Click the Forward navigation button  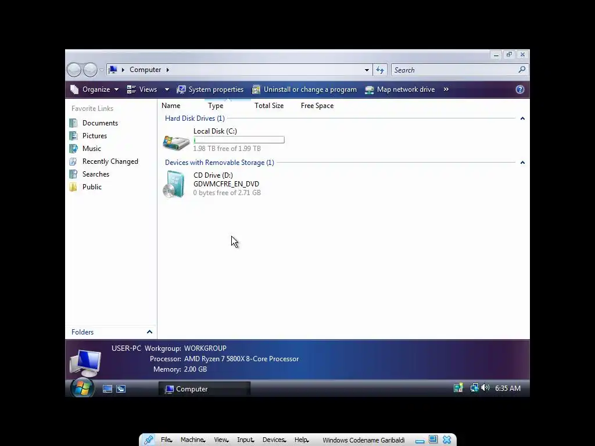tap(90, 70)
